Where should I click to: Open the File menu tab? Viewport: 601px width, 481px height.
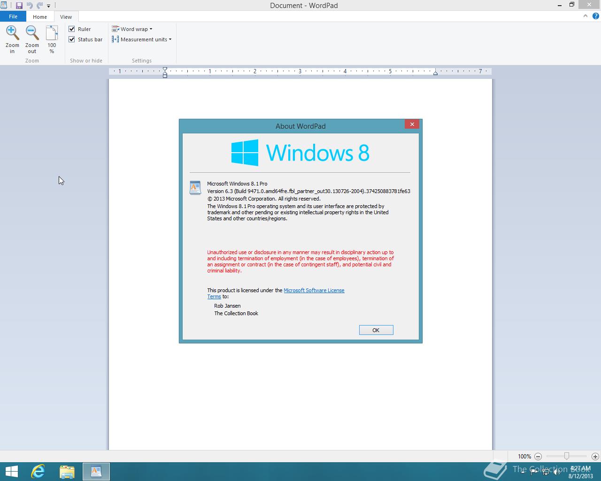(x=13, y=16)
